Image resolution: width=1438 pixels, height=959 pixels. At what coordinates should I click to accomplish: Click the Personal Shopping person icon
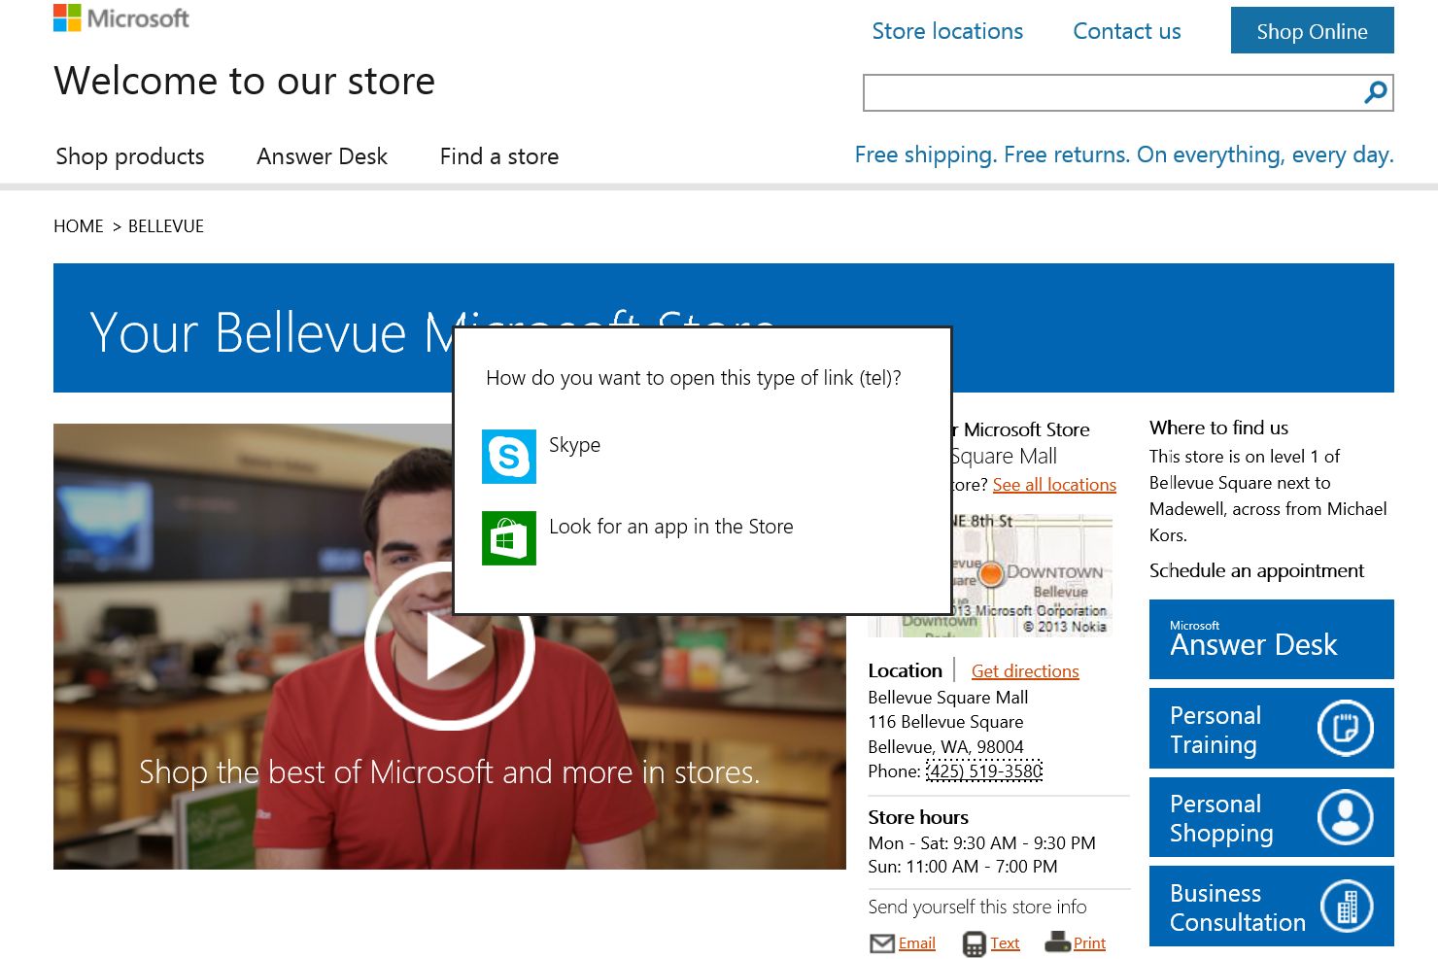point(1346,817)
